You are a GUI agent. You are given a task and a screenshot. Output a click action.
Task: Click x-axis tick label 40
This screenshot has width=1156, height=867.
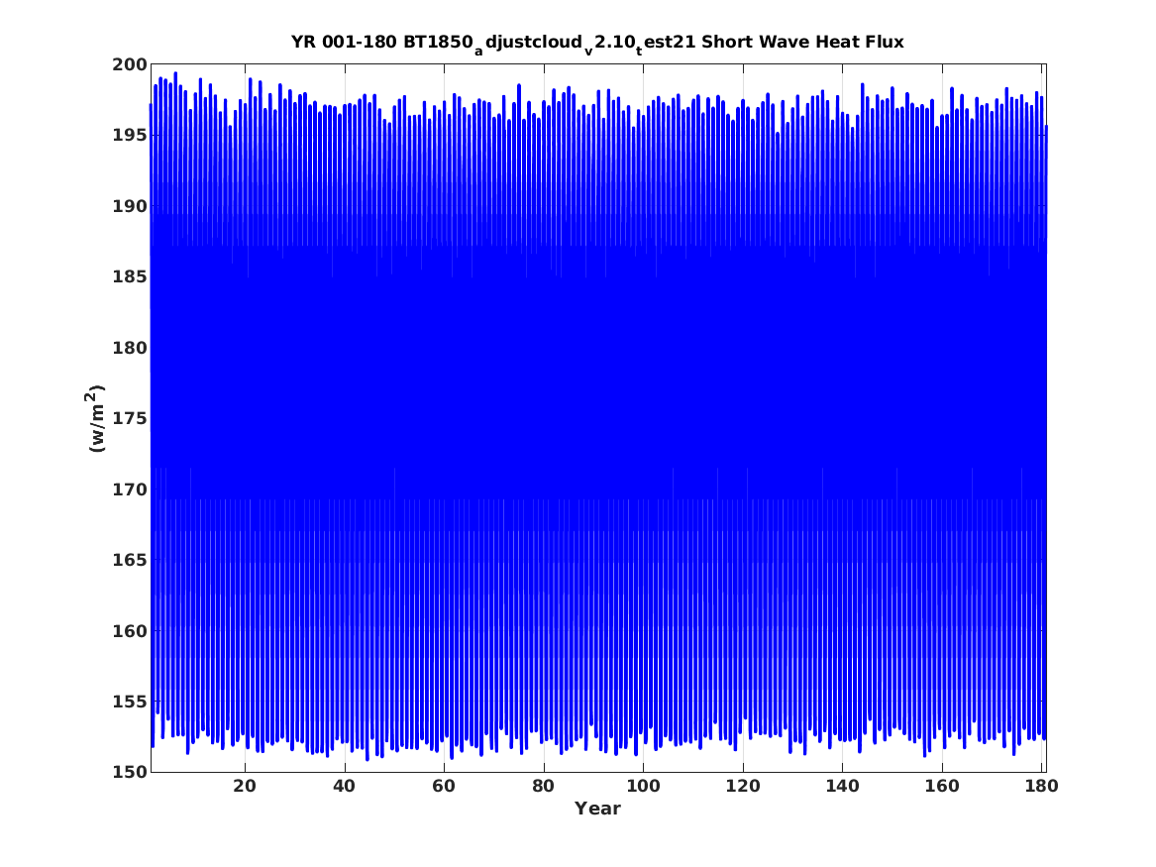(x=345, y=787)
